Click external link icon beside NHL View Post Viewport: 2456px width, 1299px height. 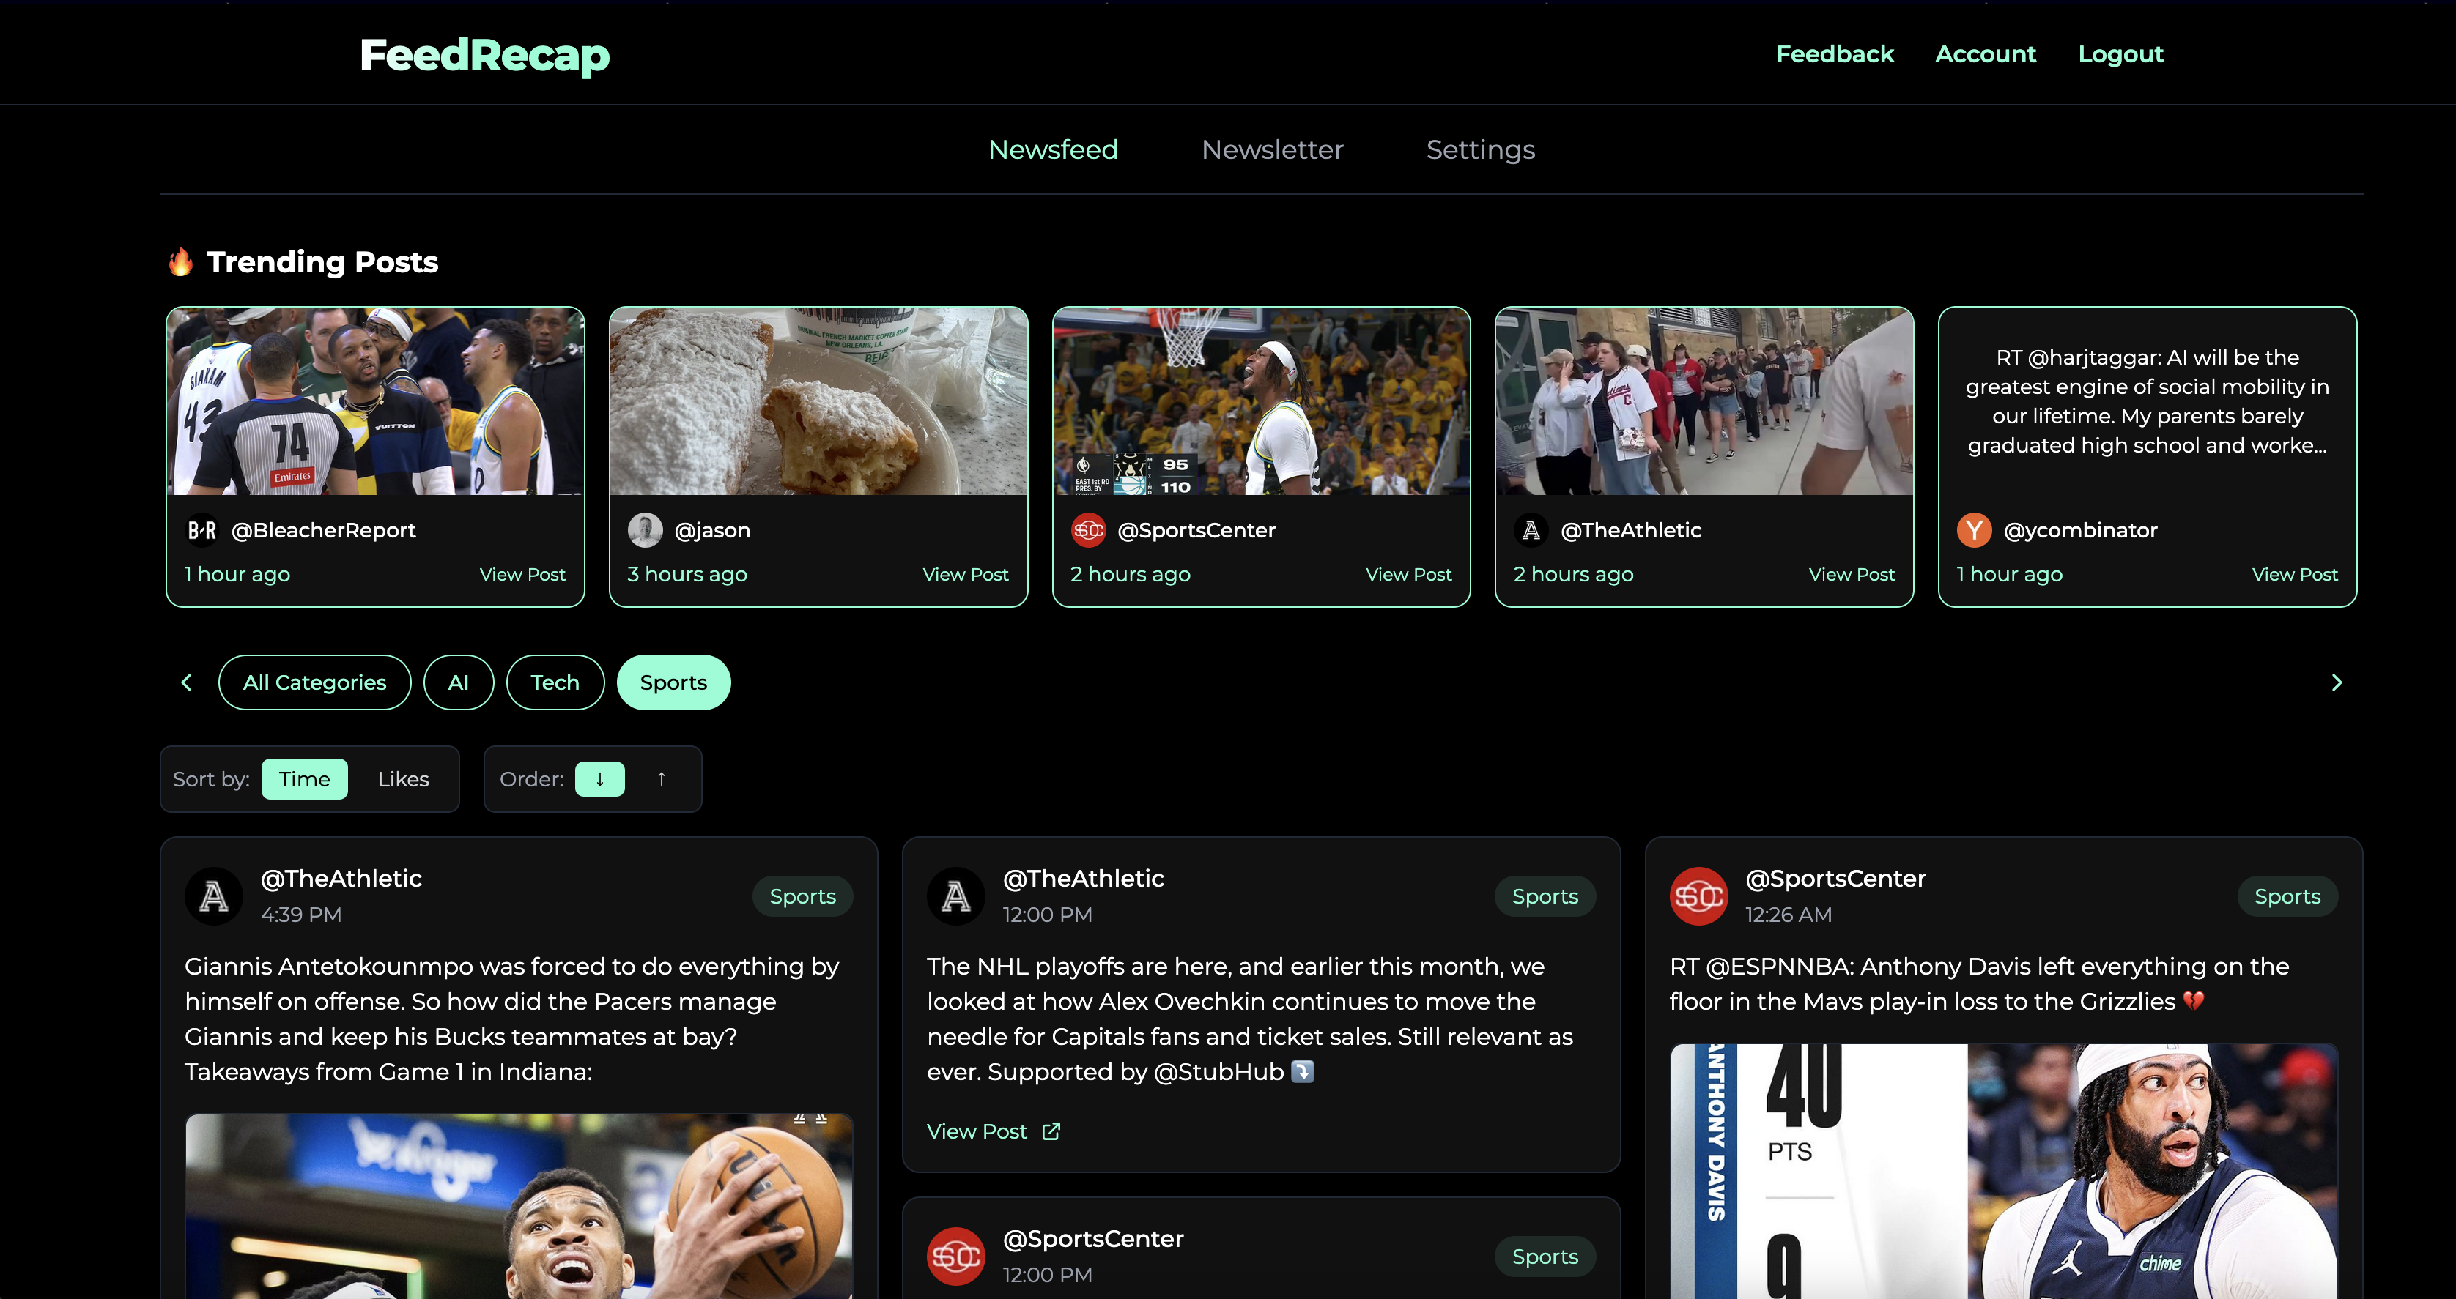point(1051,1131)
